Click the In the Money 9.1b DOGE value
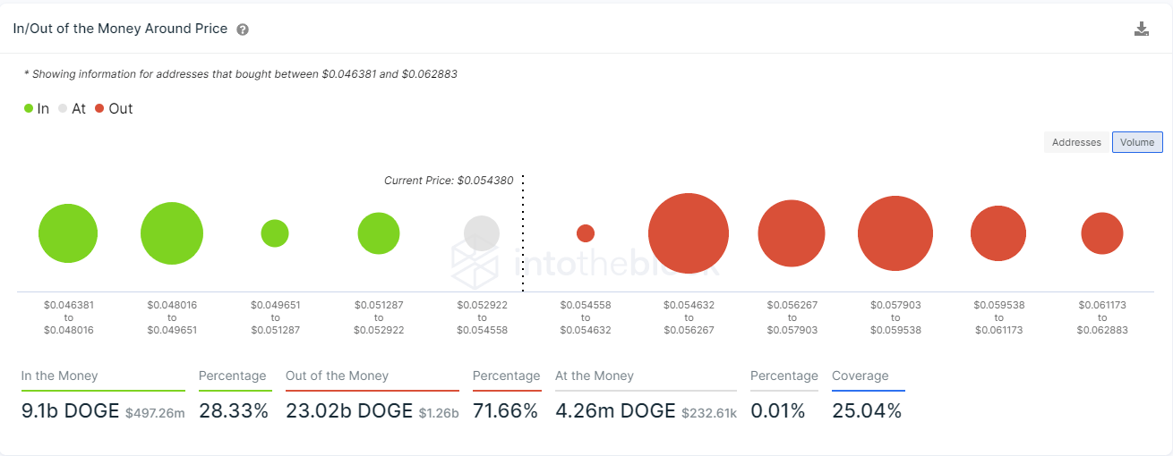Screen dimensions: 1173x456 (x=69, y=411)
